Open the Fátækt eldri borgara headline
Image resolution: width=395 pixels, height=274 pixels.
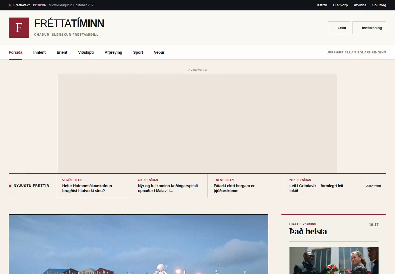pos(234,188)
